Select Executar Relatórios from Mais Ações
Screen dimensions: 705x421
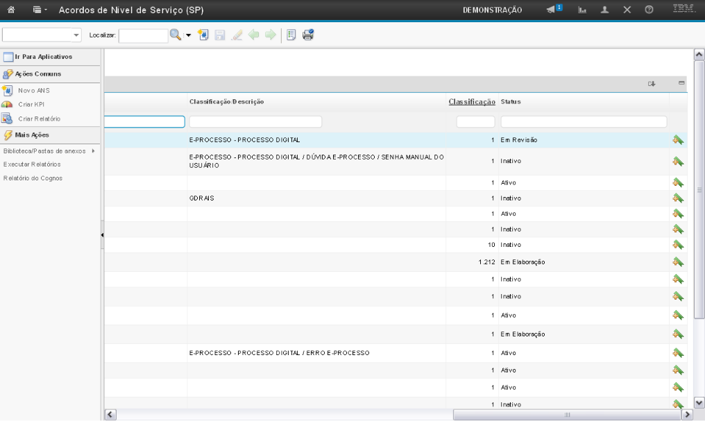point(32,164)
